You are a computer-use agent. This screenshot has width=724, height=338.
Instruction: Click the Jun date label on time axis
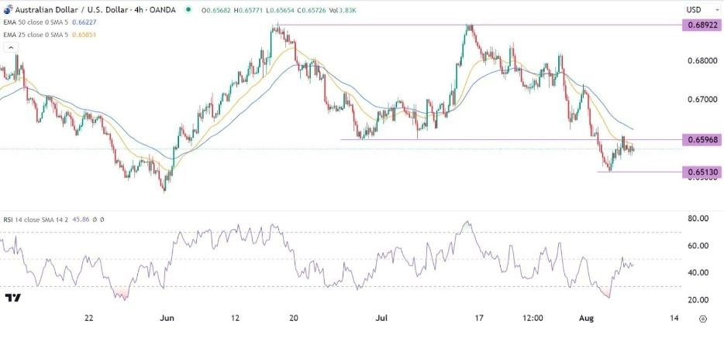(x=168, y=318)
